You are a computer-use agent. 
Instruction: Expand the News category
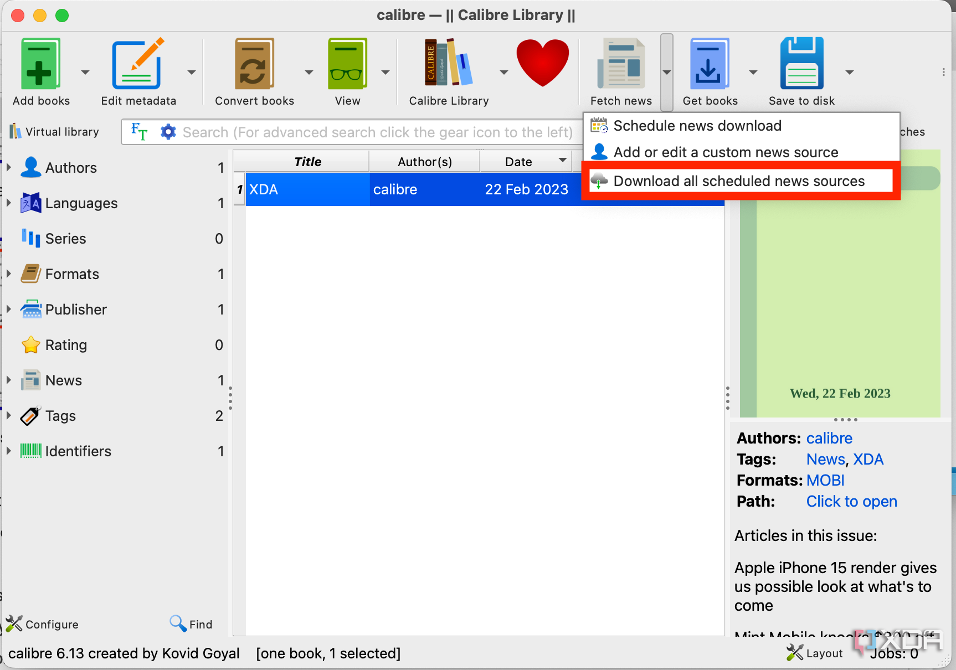9,380
